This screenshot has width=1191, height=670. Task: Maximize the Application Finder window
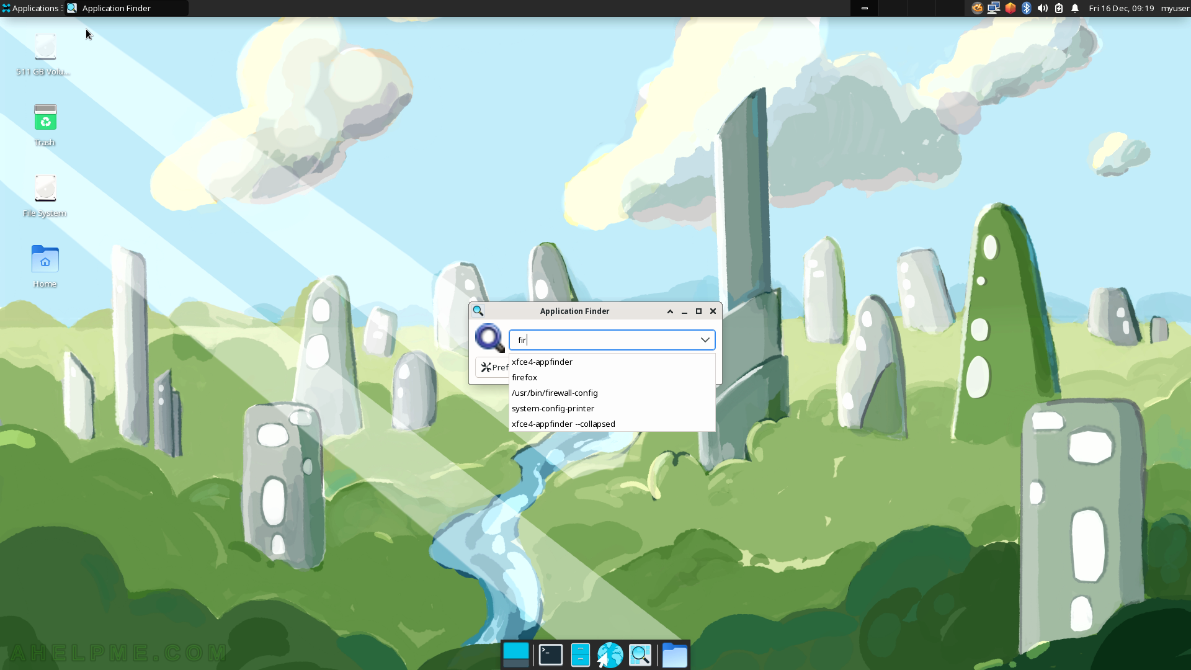click(698, 311)
